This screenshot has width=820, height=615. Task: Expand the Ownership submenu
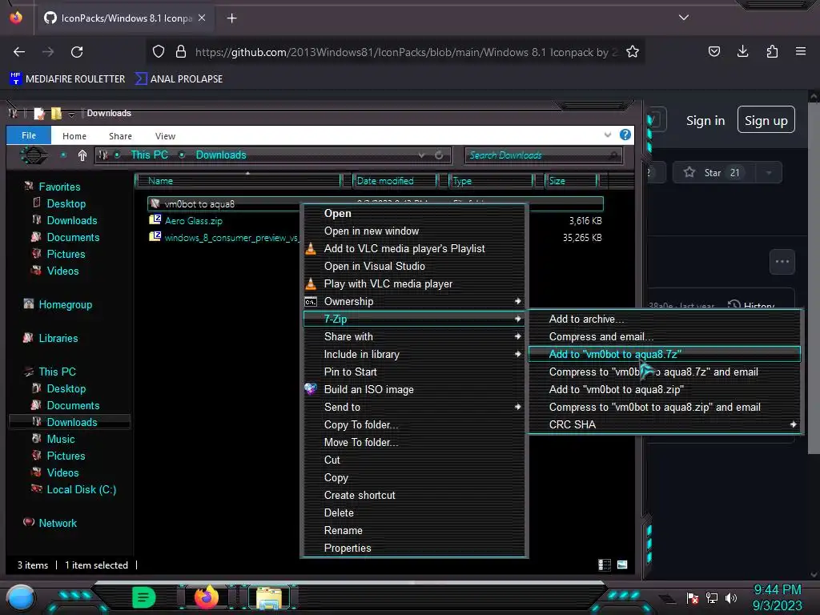tap(414, 301)
